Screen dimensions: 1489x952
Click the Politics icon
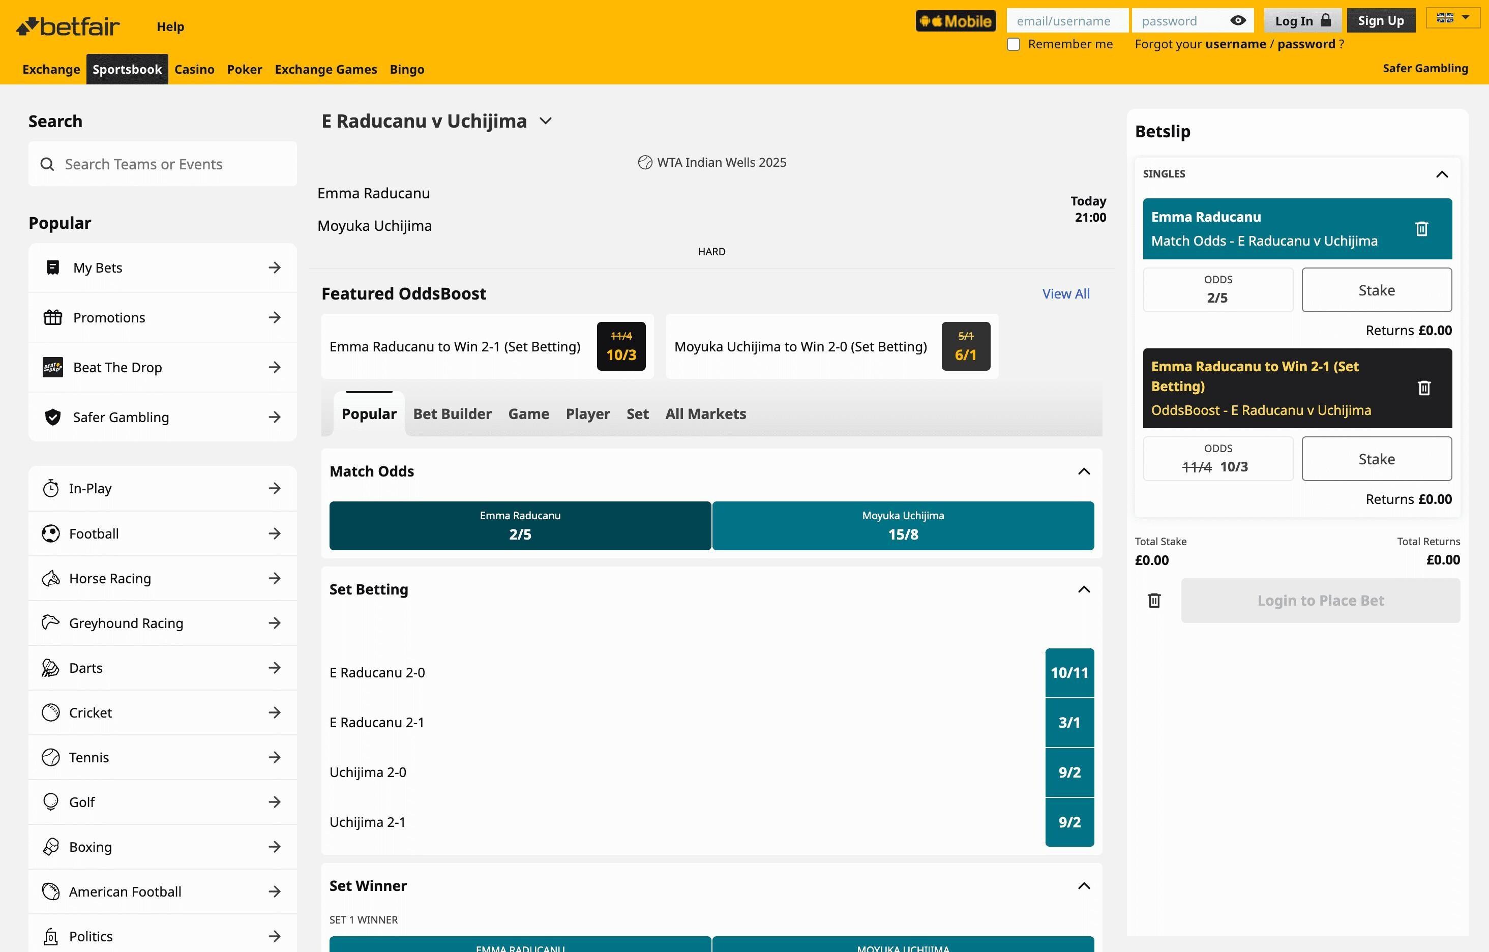(51, 937)
